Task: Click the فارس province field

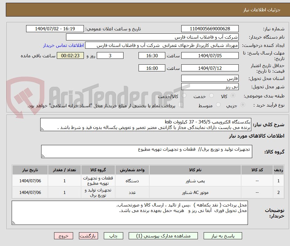Action: tap(210, 78)
